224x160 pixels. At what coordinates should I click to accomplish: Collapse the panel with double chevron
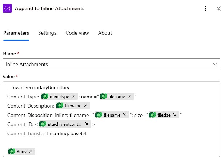click(219, 8)
